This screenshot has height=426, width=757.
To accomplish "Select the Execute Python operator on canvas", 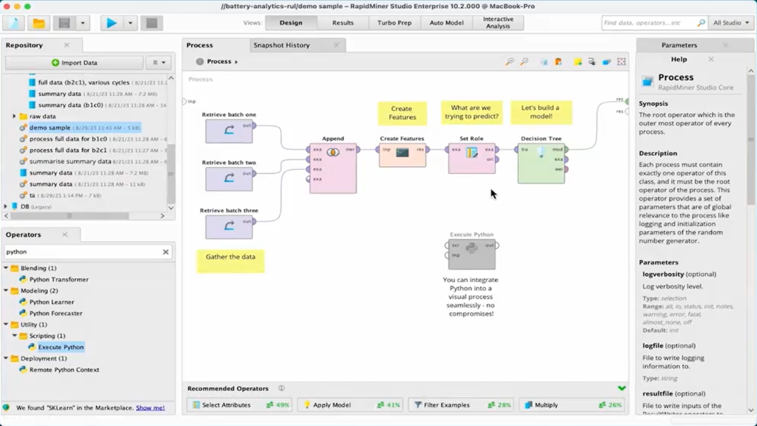I will [x=472, y=254].
